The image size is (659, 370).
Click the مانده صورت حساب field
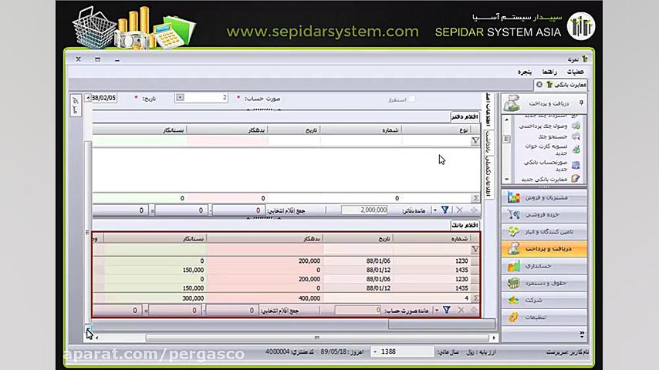(x=357, y=311)
